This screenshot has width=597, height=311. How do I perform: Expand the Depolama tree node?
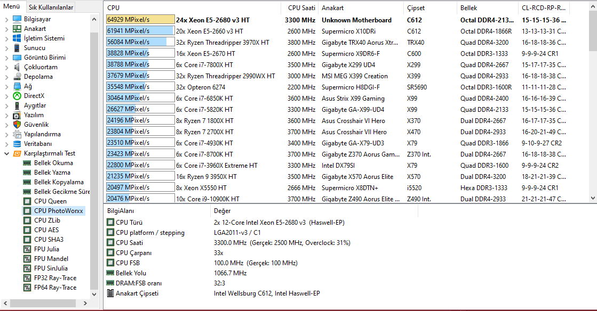coord(6,77)
